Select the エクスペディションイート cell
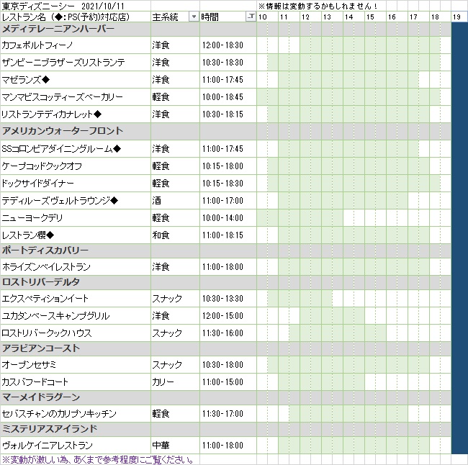468x465 pixels. click(76, 299)
